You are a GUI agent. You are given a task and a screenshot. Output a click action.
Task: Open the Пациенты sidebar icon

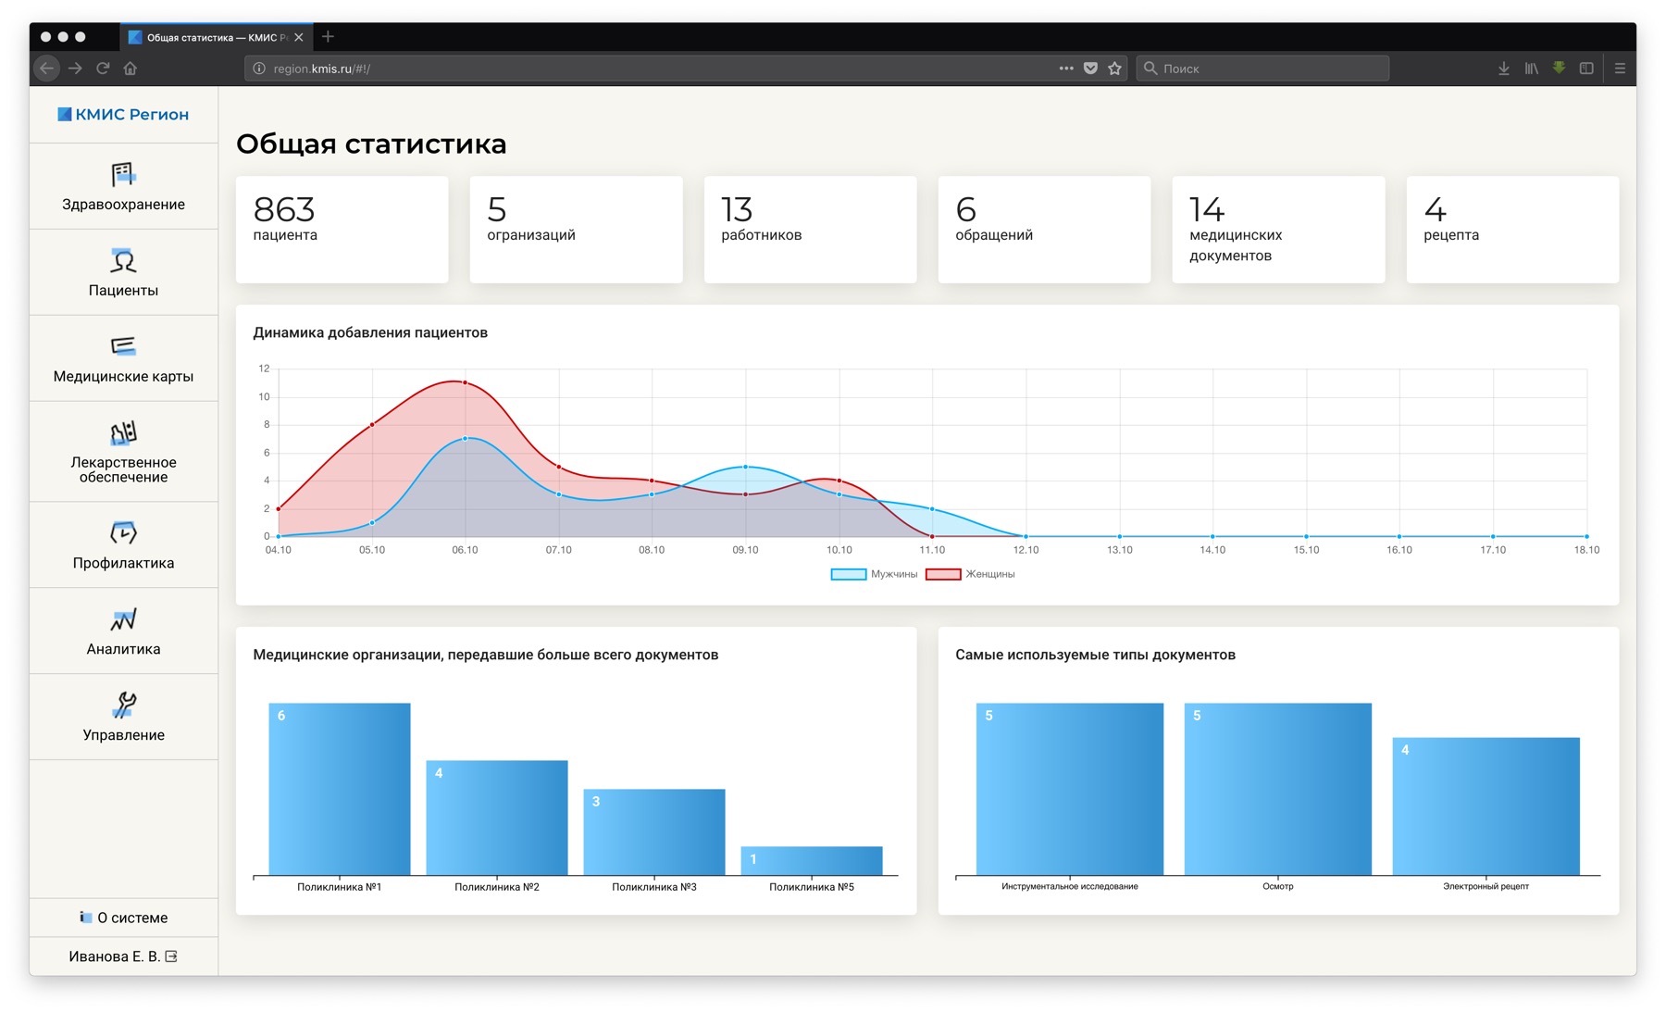(123, 260)
